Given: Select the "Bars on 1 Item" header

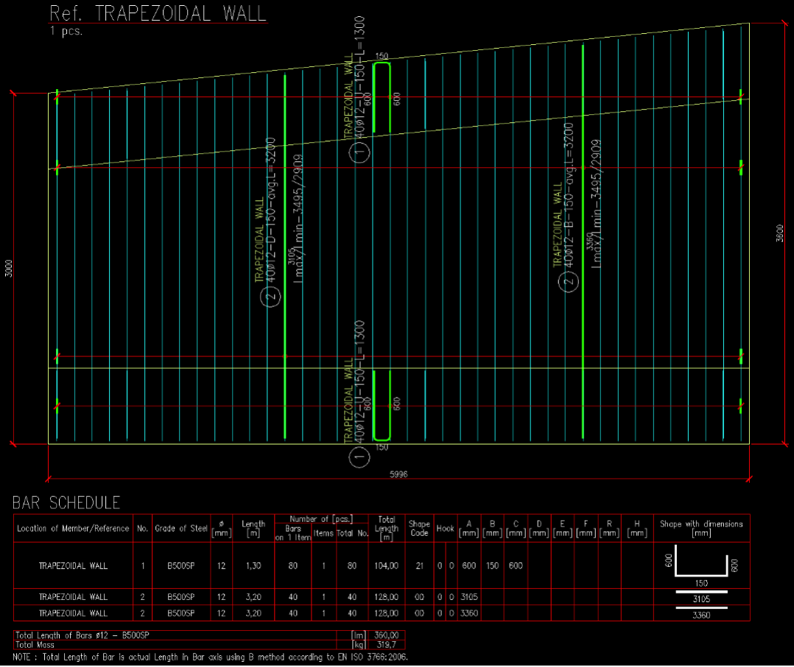Looking at the screenshot, I should [292, 533].
